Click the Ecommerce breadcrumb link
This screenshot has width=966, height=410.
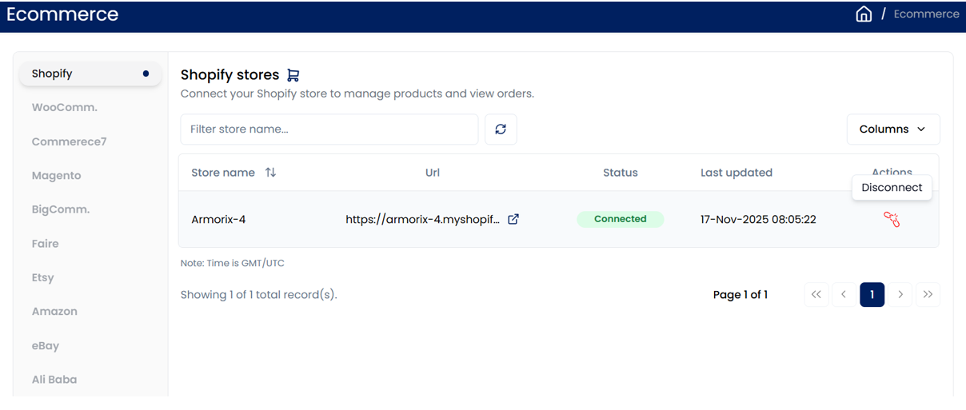coord(926,14)
